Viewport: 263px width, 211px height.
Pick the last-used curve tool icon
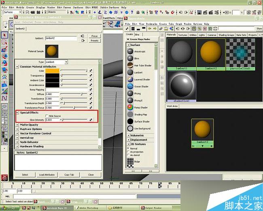tap(4, 98)
